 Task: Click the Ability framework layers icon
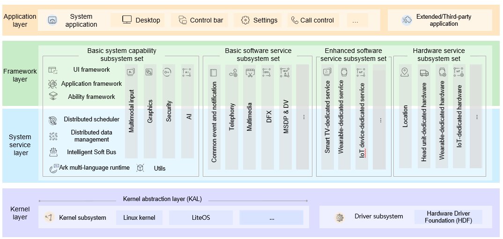click(x=53, y=96)
